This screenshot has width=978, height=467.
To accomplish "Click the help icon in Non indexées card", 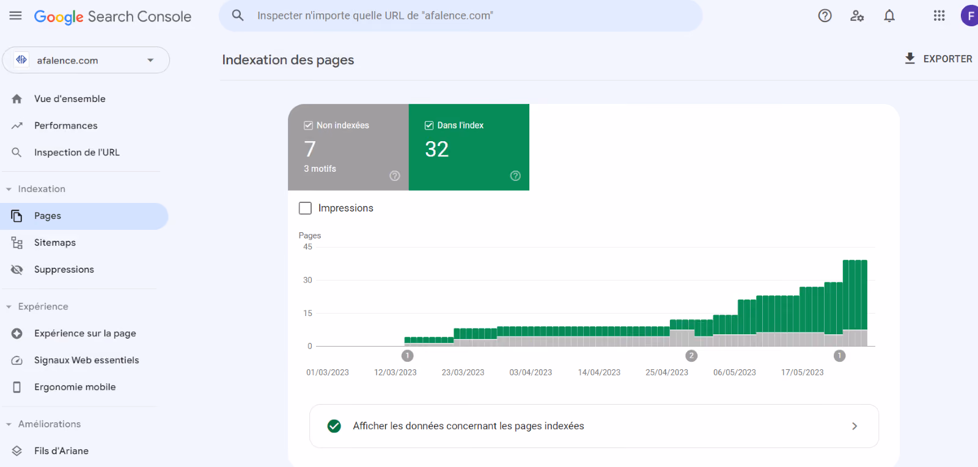I will point(395,176).
